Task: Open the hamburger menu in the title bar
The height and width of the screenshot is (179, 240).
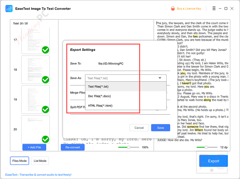Action: point(214,8)
